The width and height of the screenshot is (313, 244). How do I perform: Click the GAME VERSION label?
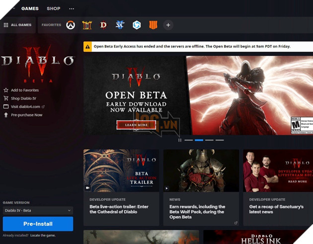(x=16, y=202)
